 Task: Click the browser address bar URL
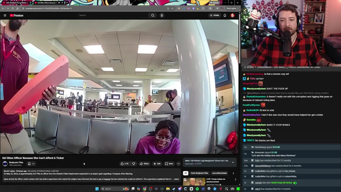49,8
